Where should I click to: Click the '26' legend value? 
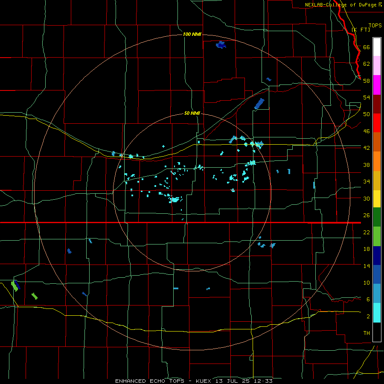[367, 215]
